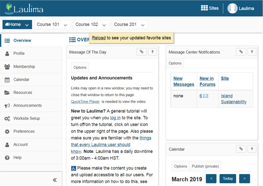Go to next month in calendar
This screenshot has height=186, width=263.
click(245, 179)
